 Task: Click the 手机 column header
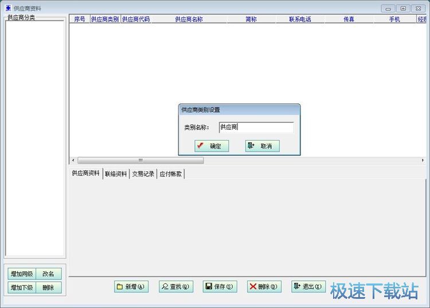point(394,19)
